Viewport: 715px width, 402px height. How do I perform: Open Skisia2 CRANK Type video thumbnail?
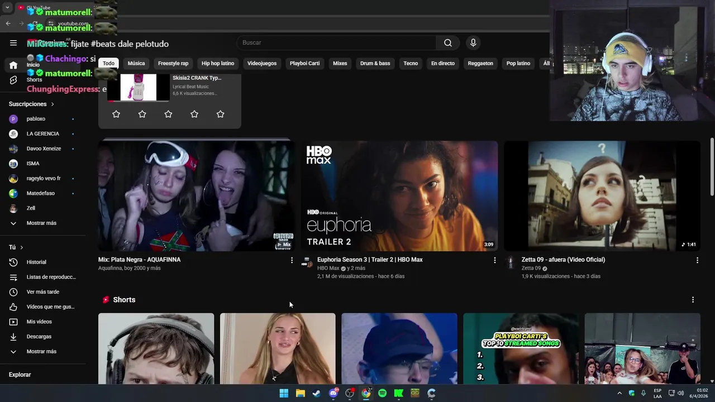pos(138,88)
